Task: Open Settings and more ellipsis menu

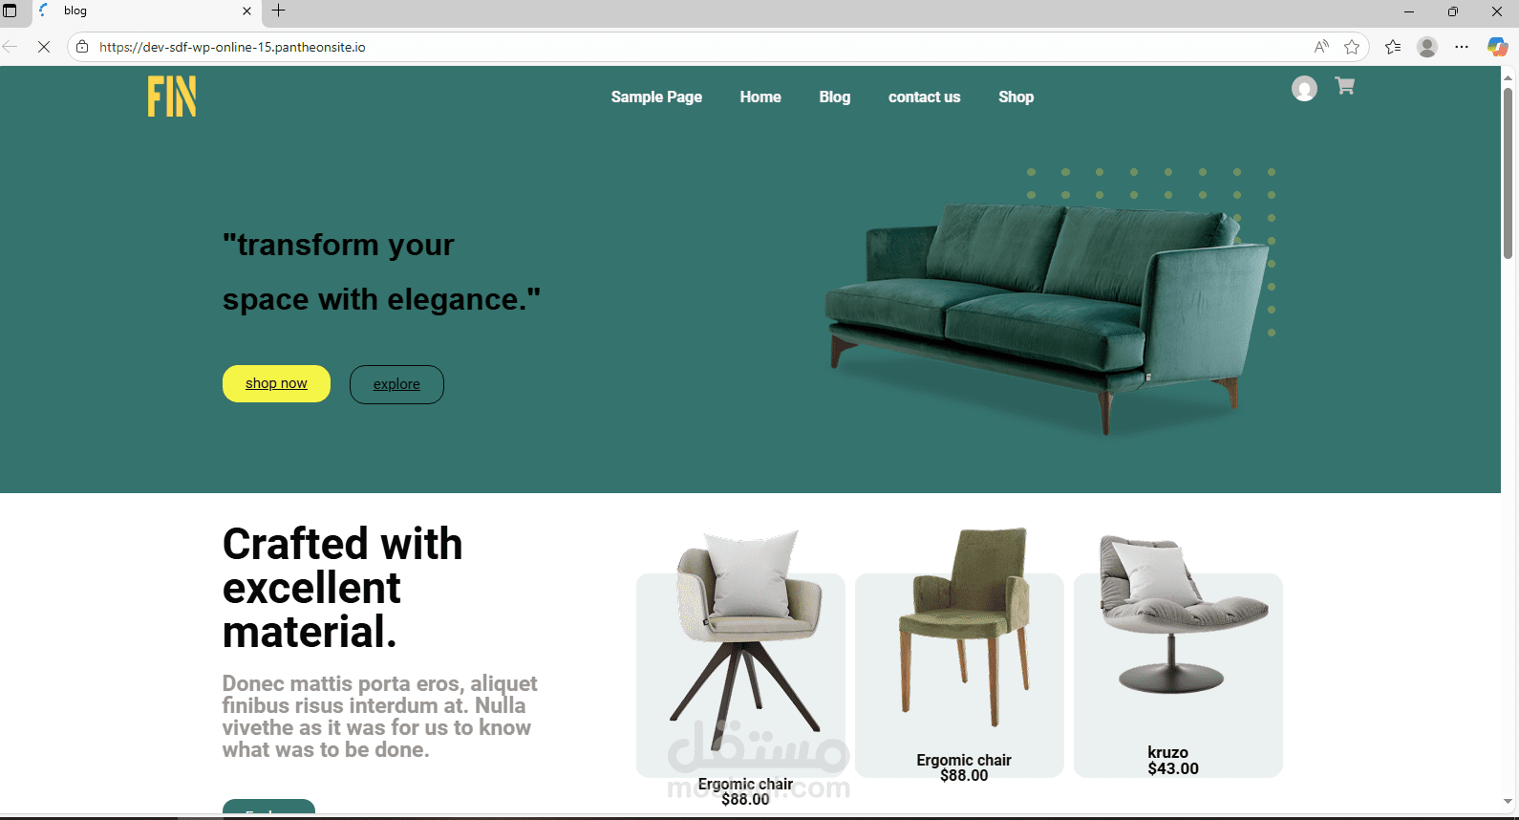Action: [x=1462, y=47]
